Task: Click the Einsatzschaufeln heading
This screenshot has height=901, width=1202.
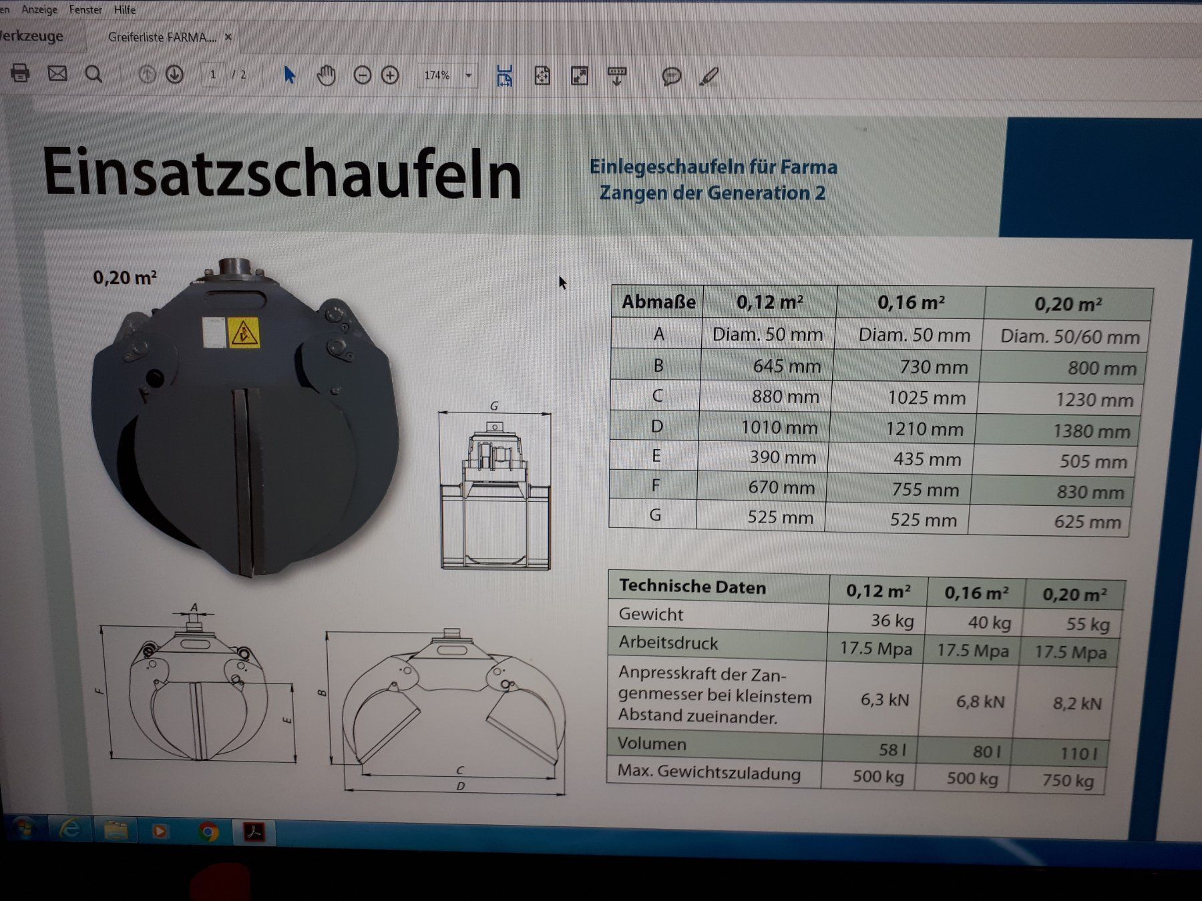Action: [x=282, y=174]
